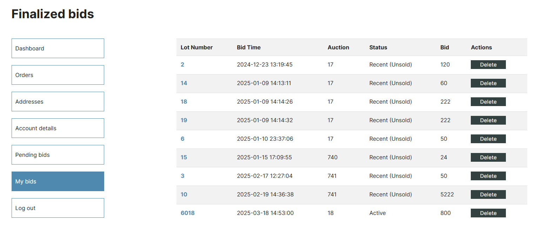The image size is (535, 230).
Task: Delete the 5222 bid on lot 10
Action: pos(488,195)
